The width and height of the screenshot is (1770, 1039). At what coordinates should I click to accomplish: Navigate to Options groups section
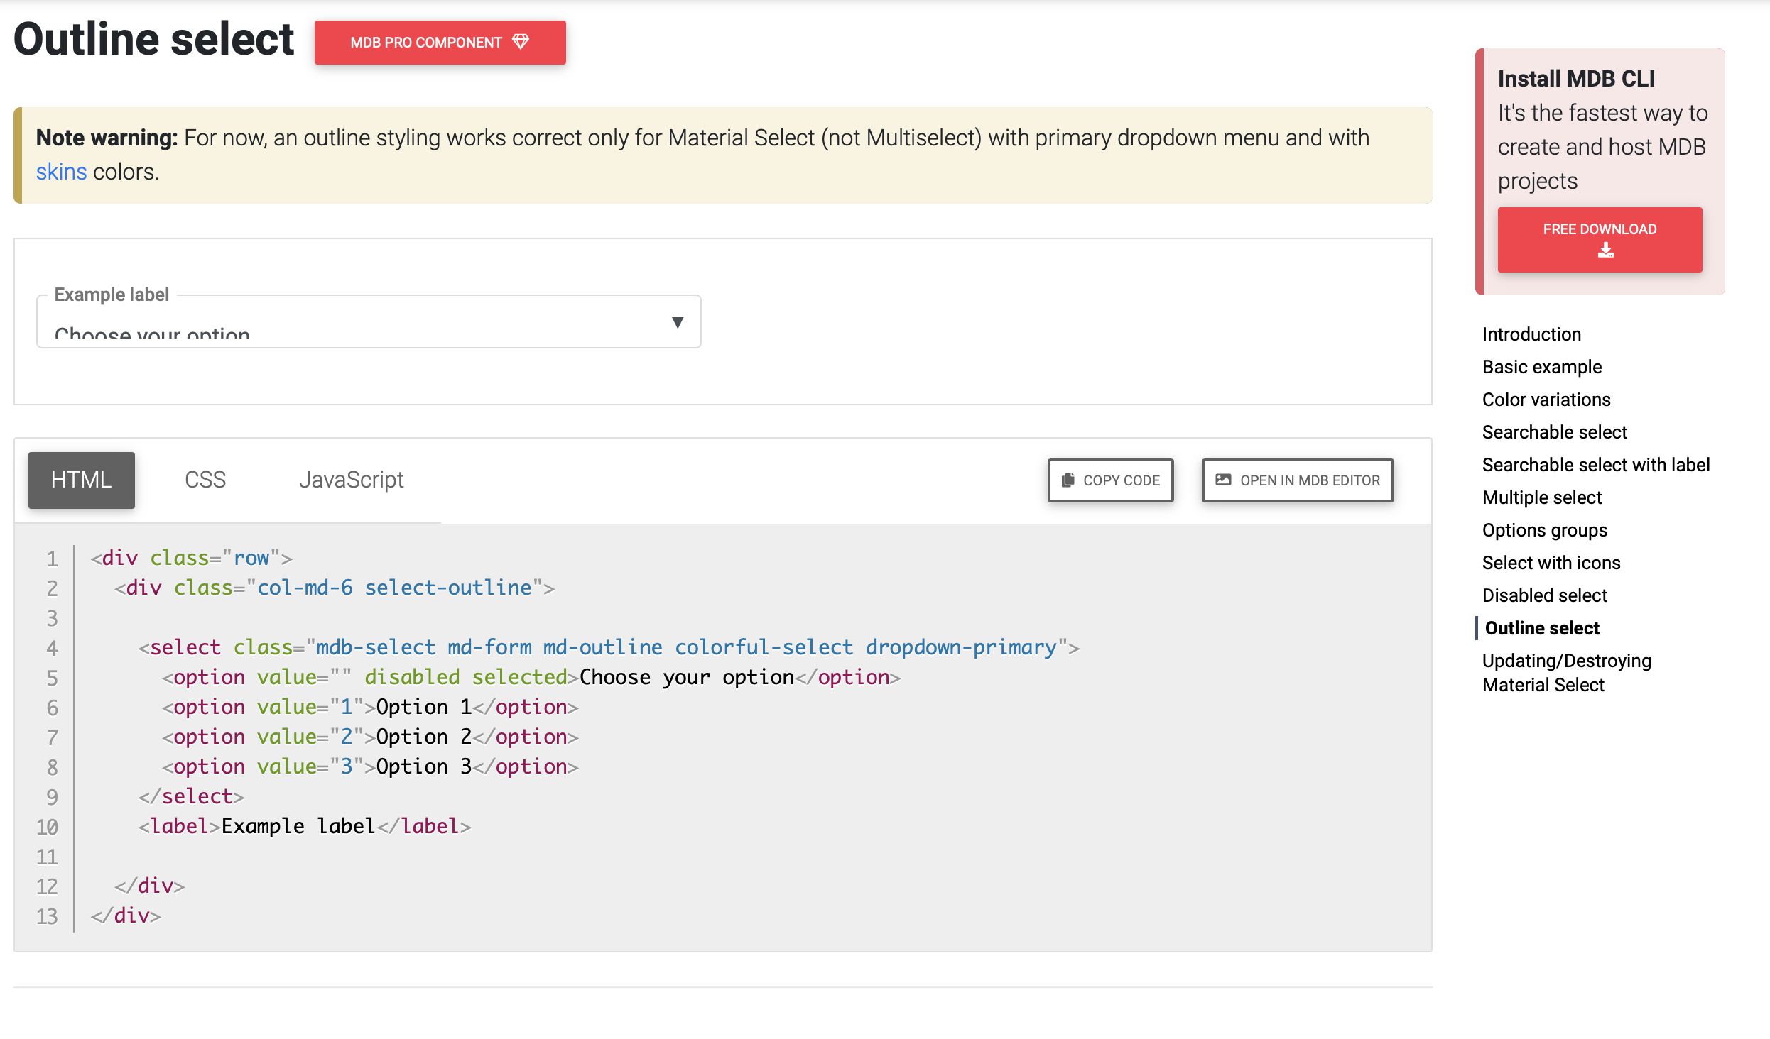point(1545,530)
